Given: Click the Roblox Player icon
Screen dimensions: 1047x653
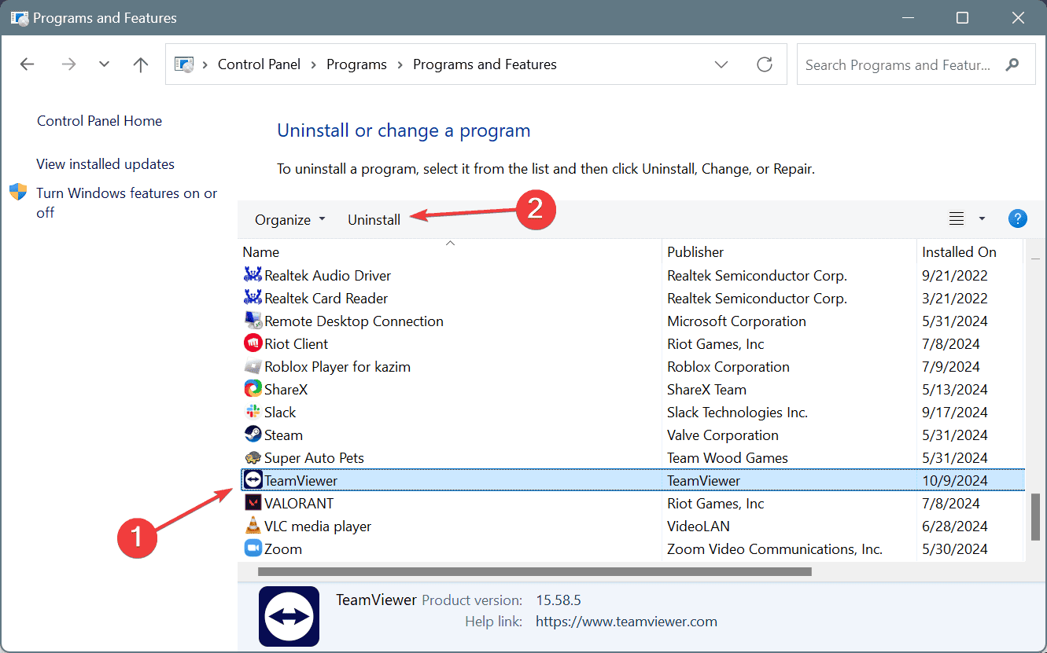Looking at the screenshot, I should [x=253, y=366].
